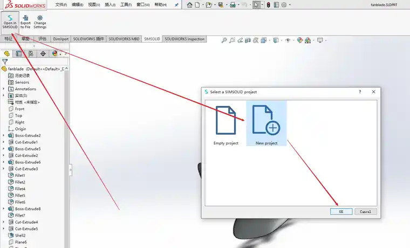Click the dialog help question mark
This screenshot has width=410, height=248.
tap(360, 92)
